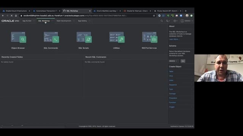Viewport: 243px width, 136px height.
Task: Switch to Oracle Cloud Infrastructure tab
Action: pyautogui.click(x=16, y=11)
